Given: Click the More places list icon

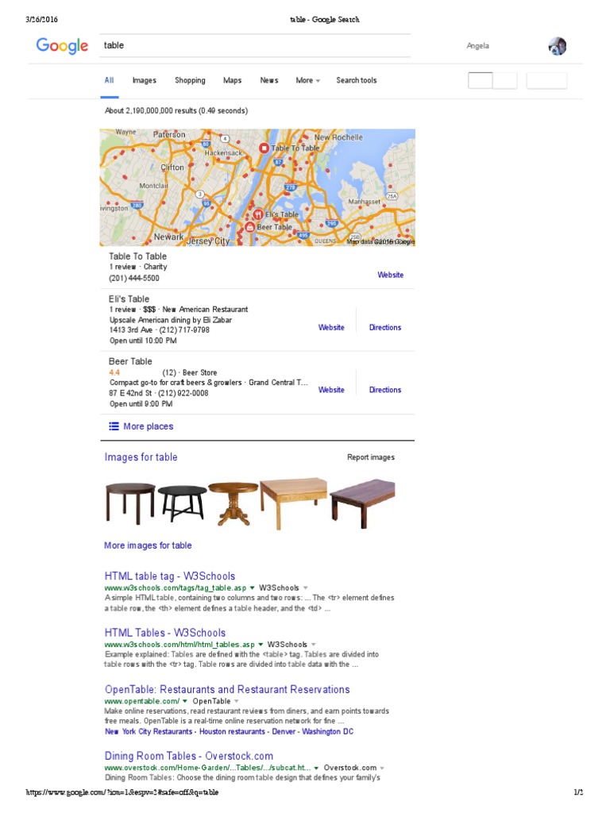Looking at the screenshot, I should 114,426.
